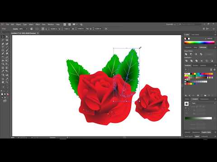217x162 pixels.
Task: Select the Pen tool
Action: click(x=3, y=44)
